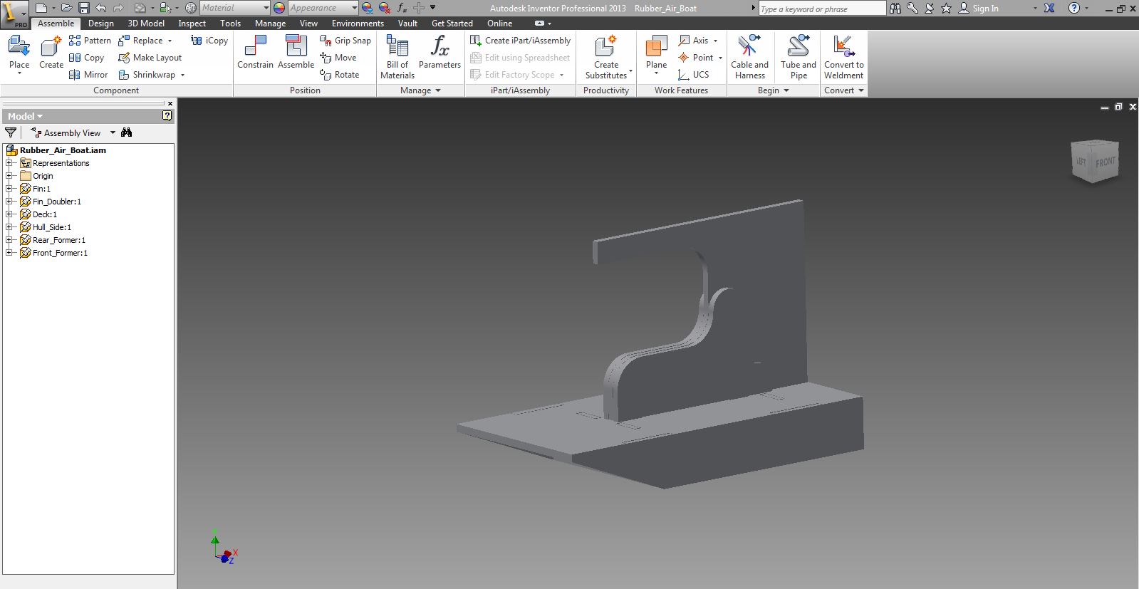Switch to the Design ribbon tab

(x=100, y=24)
